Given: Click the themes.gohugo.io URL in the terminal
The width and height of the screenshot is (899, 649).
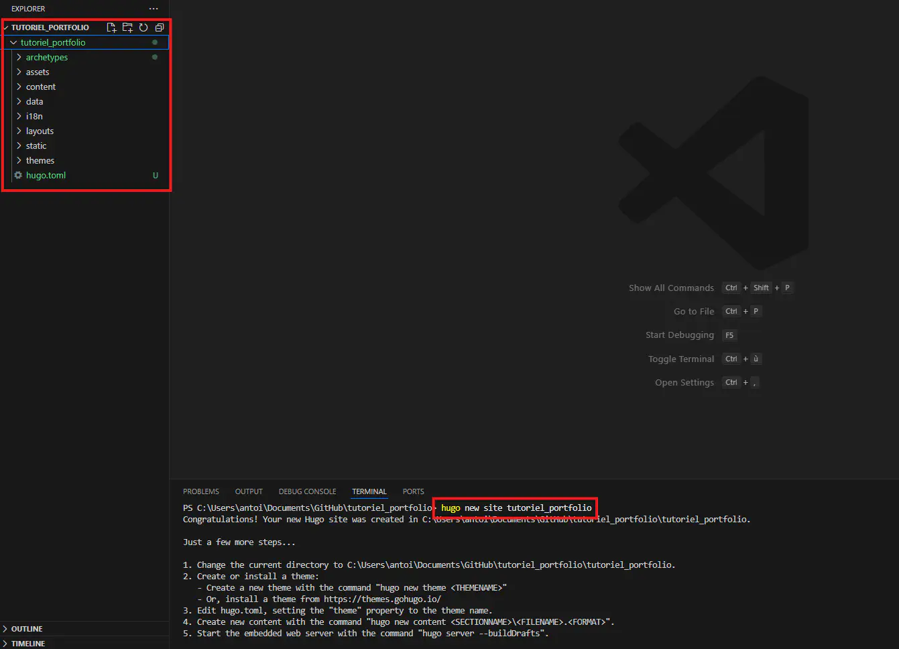Looking at the screenshot, I should coord(382,599).
